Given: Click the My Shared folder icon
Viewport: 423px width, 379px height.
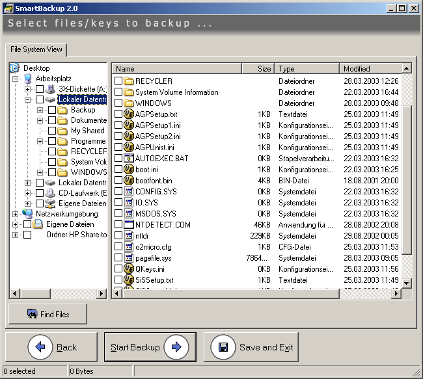Looking at the screenshot, I should coord(62,131).
